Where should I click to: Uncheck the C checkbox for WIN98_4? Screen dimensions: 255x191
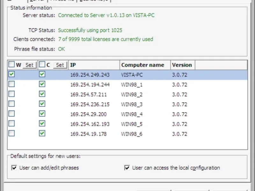[x=42, y=114]
